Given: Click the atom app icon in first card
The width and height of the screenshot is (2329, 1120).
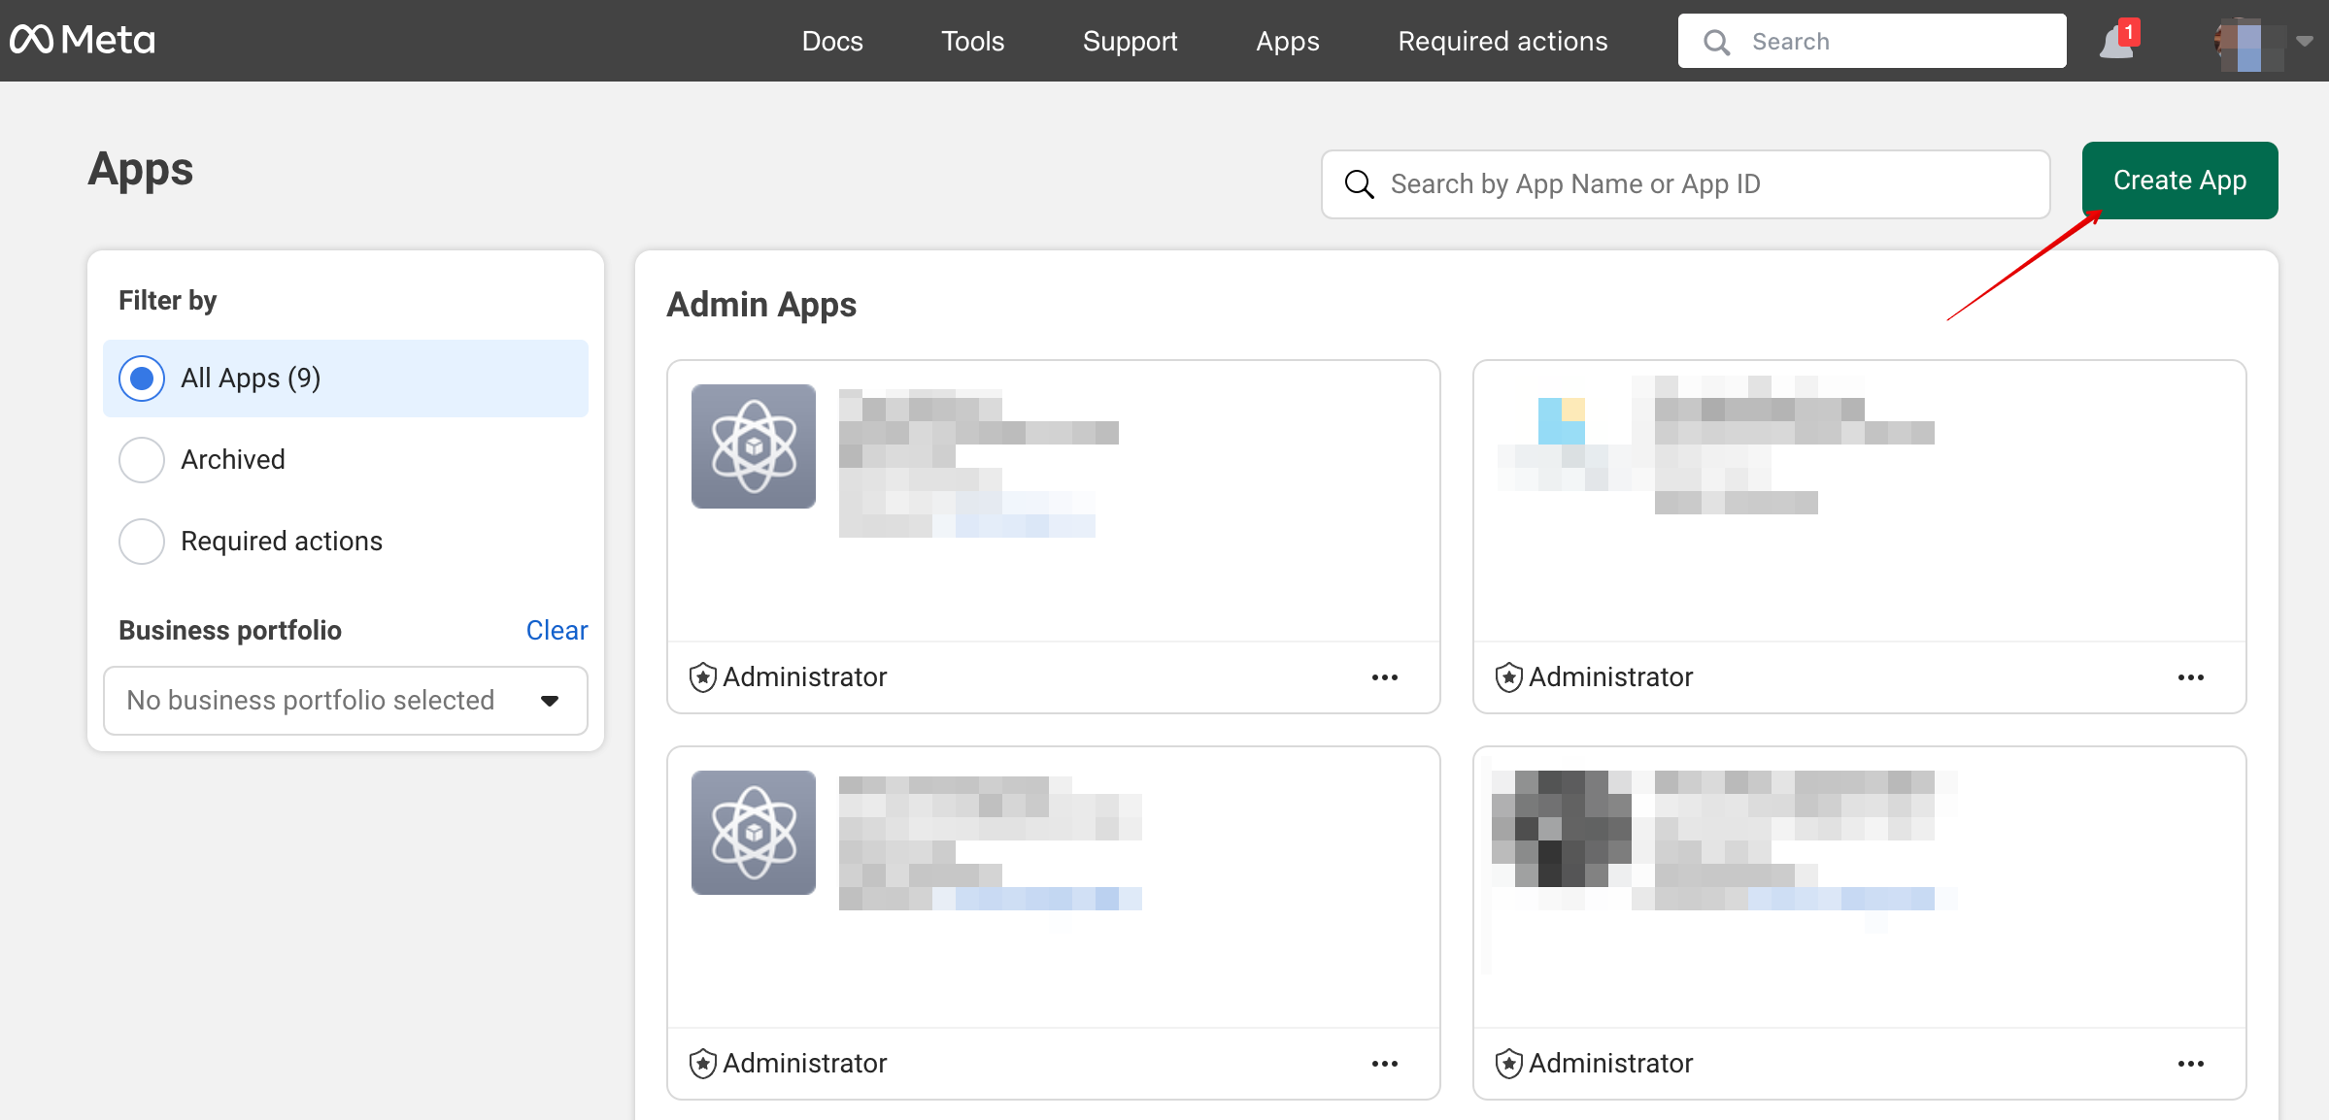Looking at the screenshot, I should [753, 446].
